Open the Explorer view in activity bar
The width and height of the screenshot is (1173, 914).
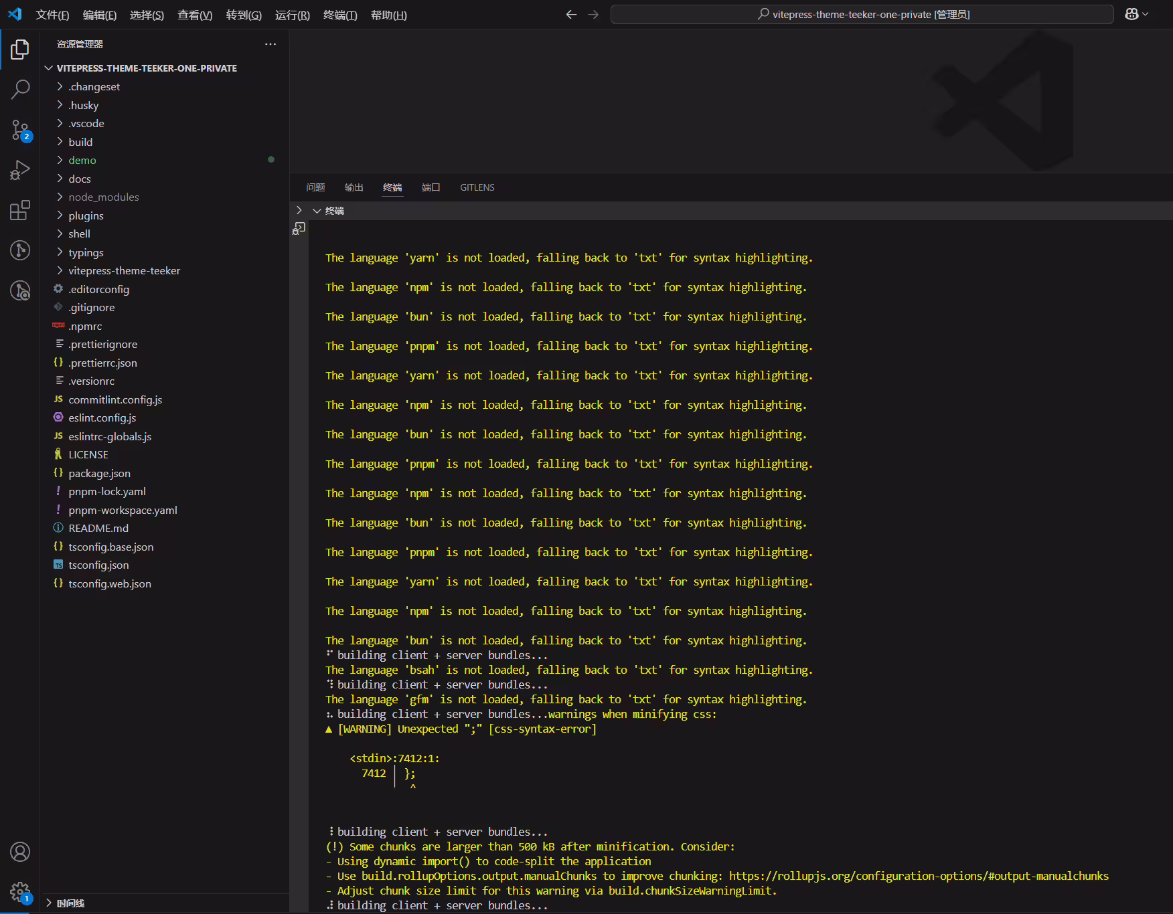20,50
